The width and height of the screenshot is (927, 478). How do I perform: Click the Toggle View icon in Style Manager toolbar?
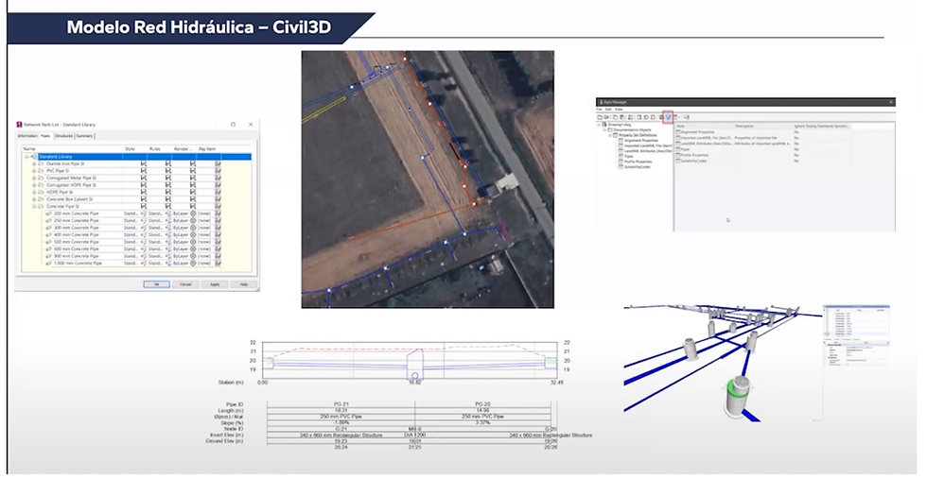point(661,117)
